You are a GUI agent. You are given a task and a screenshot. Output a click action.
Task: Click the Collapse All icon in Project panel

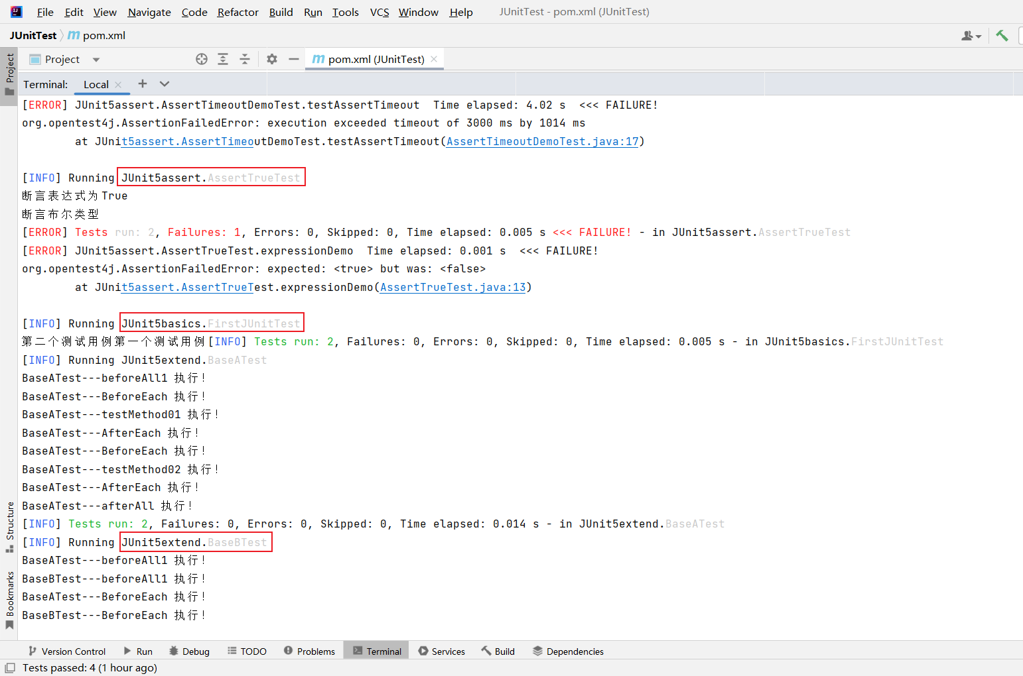245,59
